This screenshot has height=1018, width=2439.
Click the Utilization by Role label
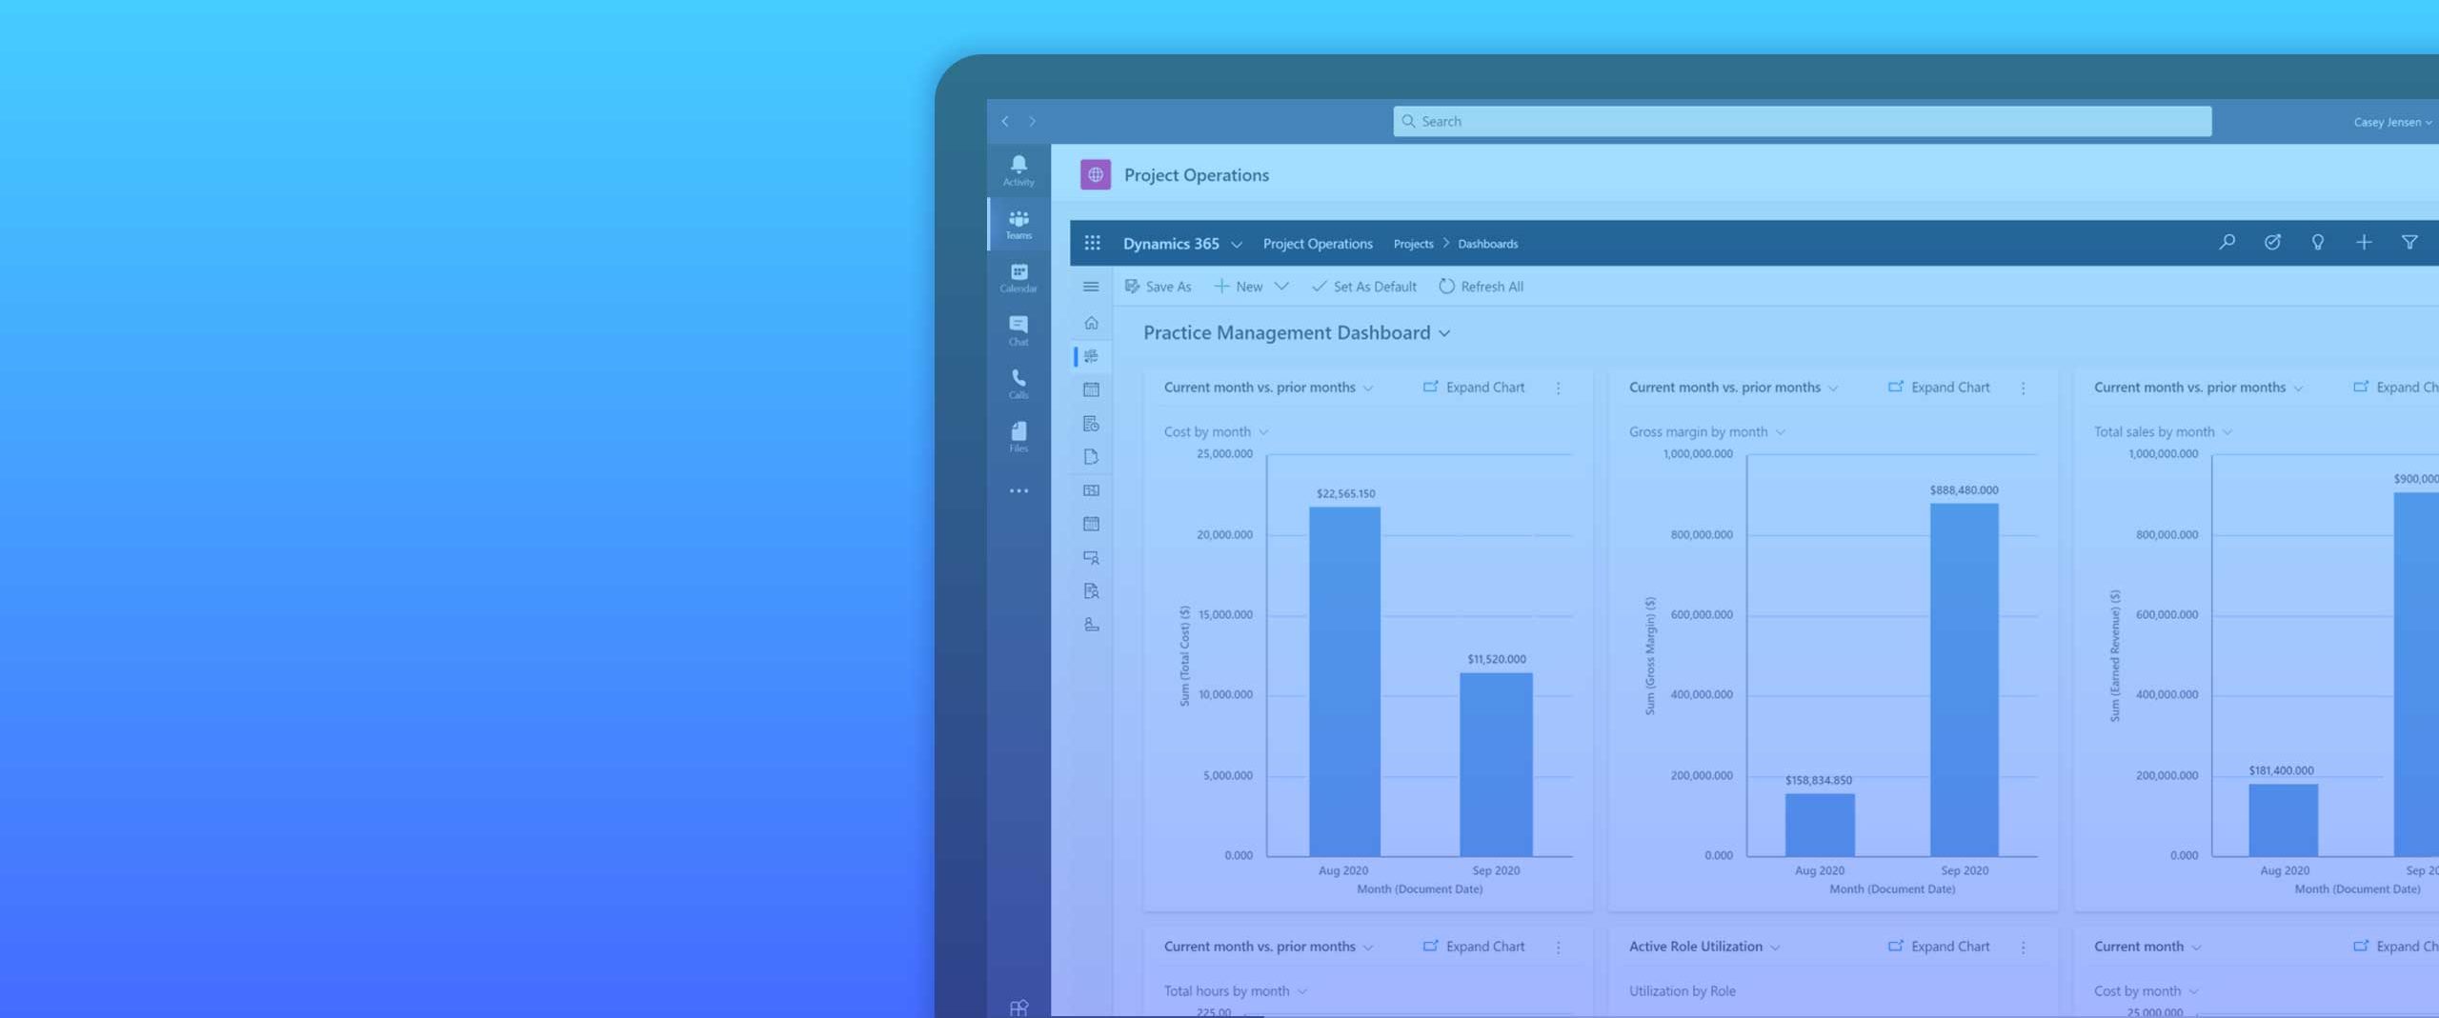(1683, 990)
